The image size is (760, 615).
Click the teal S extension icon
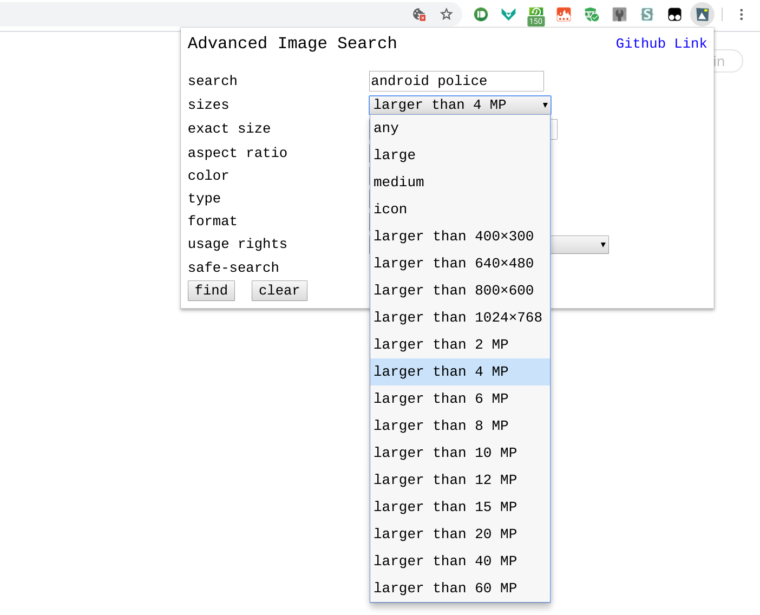(x=647, y=15)
